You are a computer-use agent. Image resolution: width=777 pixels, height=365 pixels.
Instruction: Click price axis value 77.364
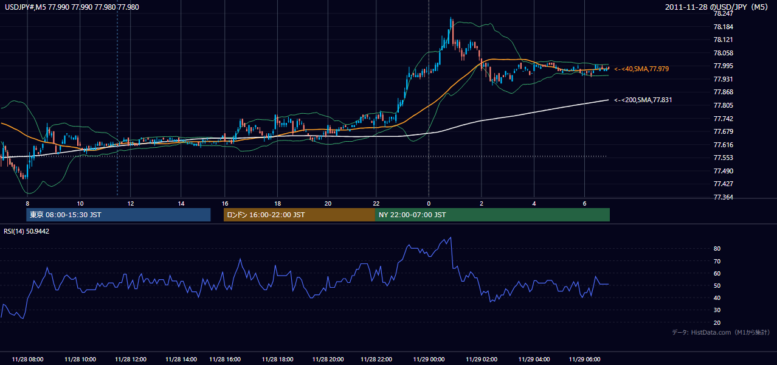click(723, 197)
